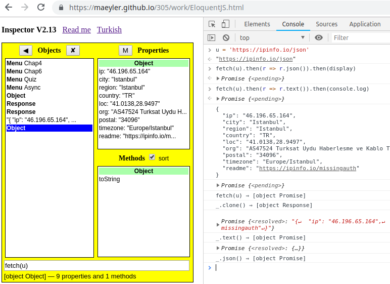Open the Application tab

point(365,24)
